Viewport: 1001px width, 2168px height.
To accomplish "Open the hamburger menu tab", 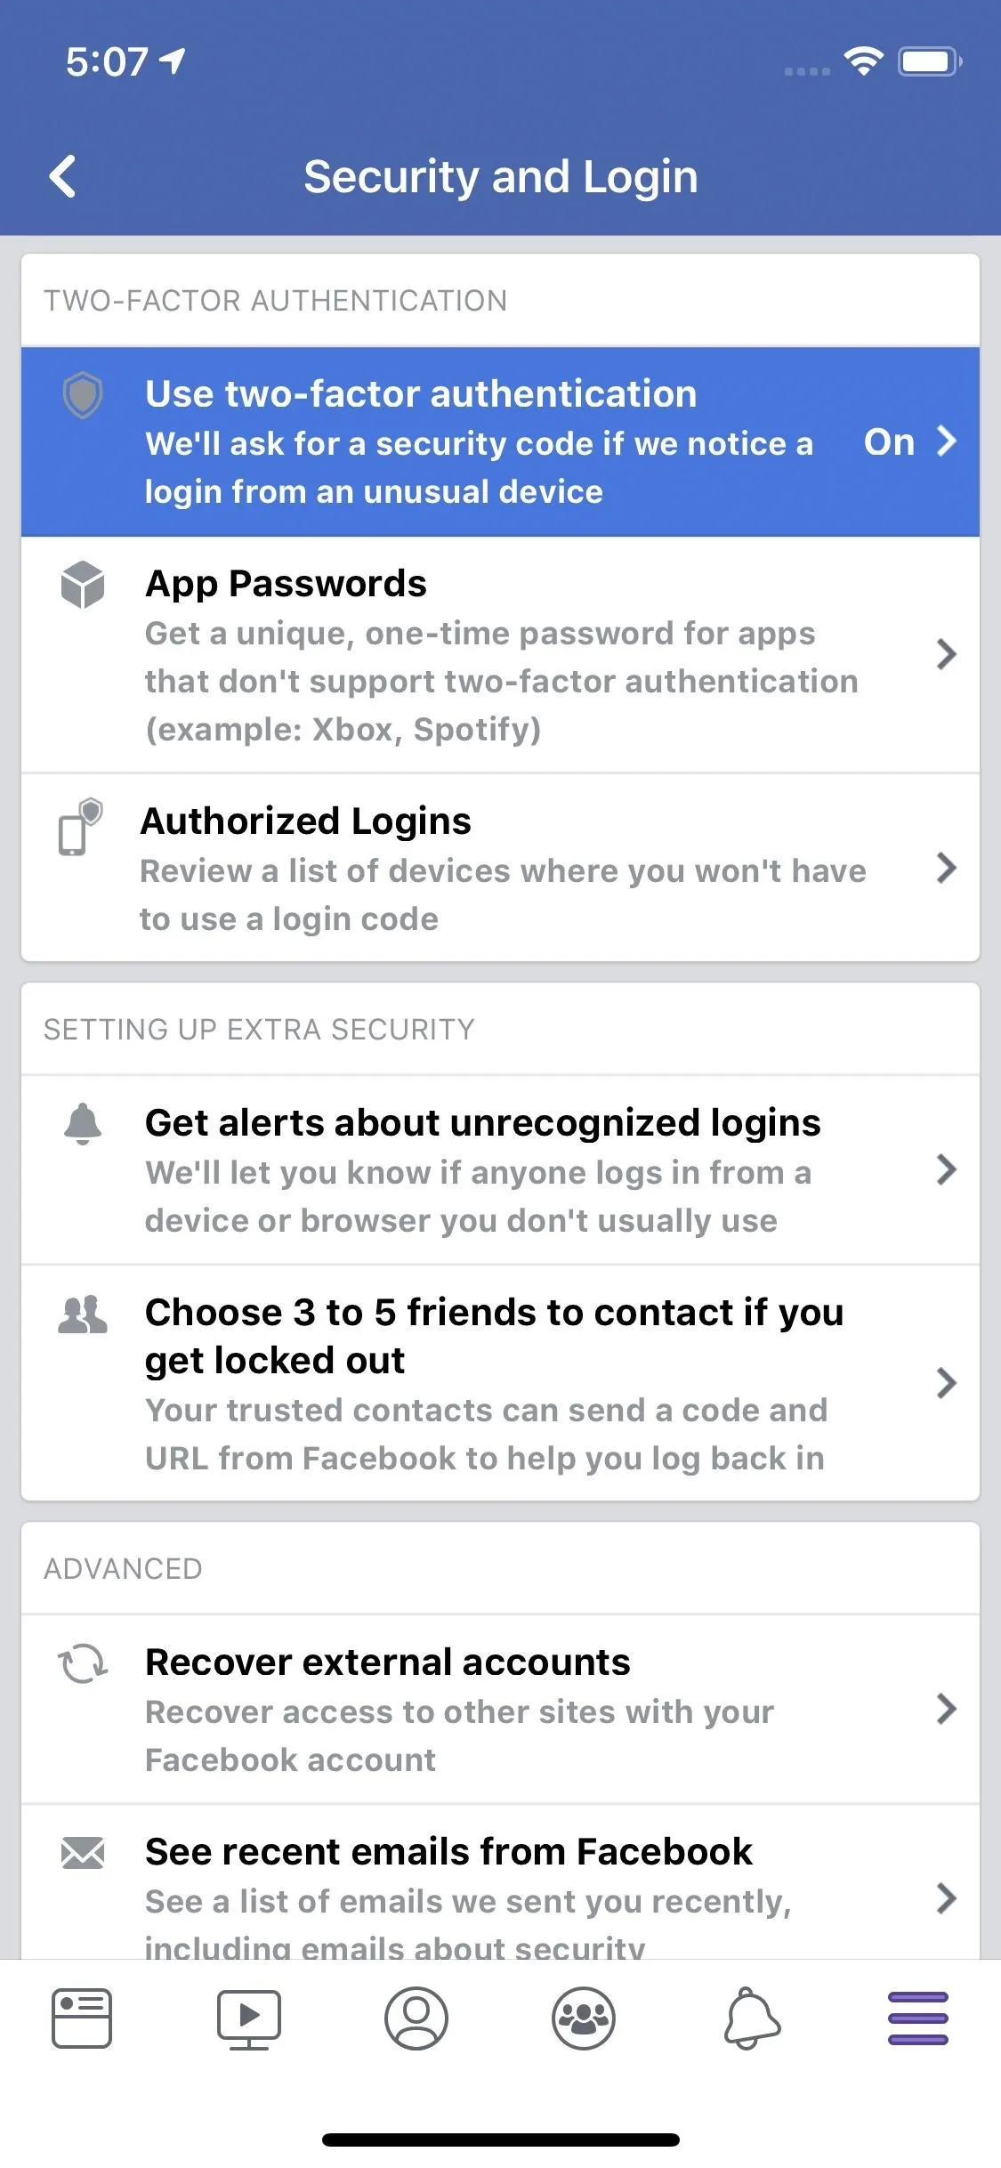I will 918,2018.
